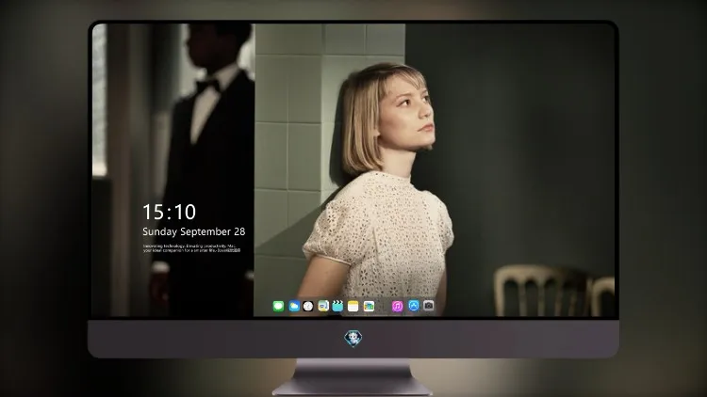This screenshot has width=707, height=397.
Task: Open the yellow Notes app in dock
Action: click(353, 306)
